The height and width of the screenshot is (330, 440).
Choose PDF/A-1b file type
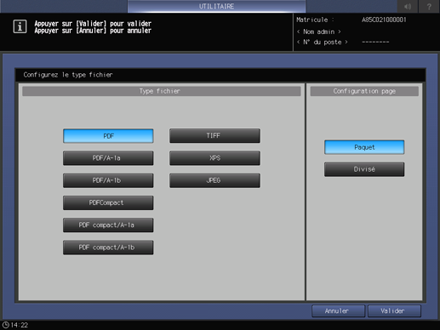pos(108,180)
